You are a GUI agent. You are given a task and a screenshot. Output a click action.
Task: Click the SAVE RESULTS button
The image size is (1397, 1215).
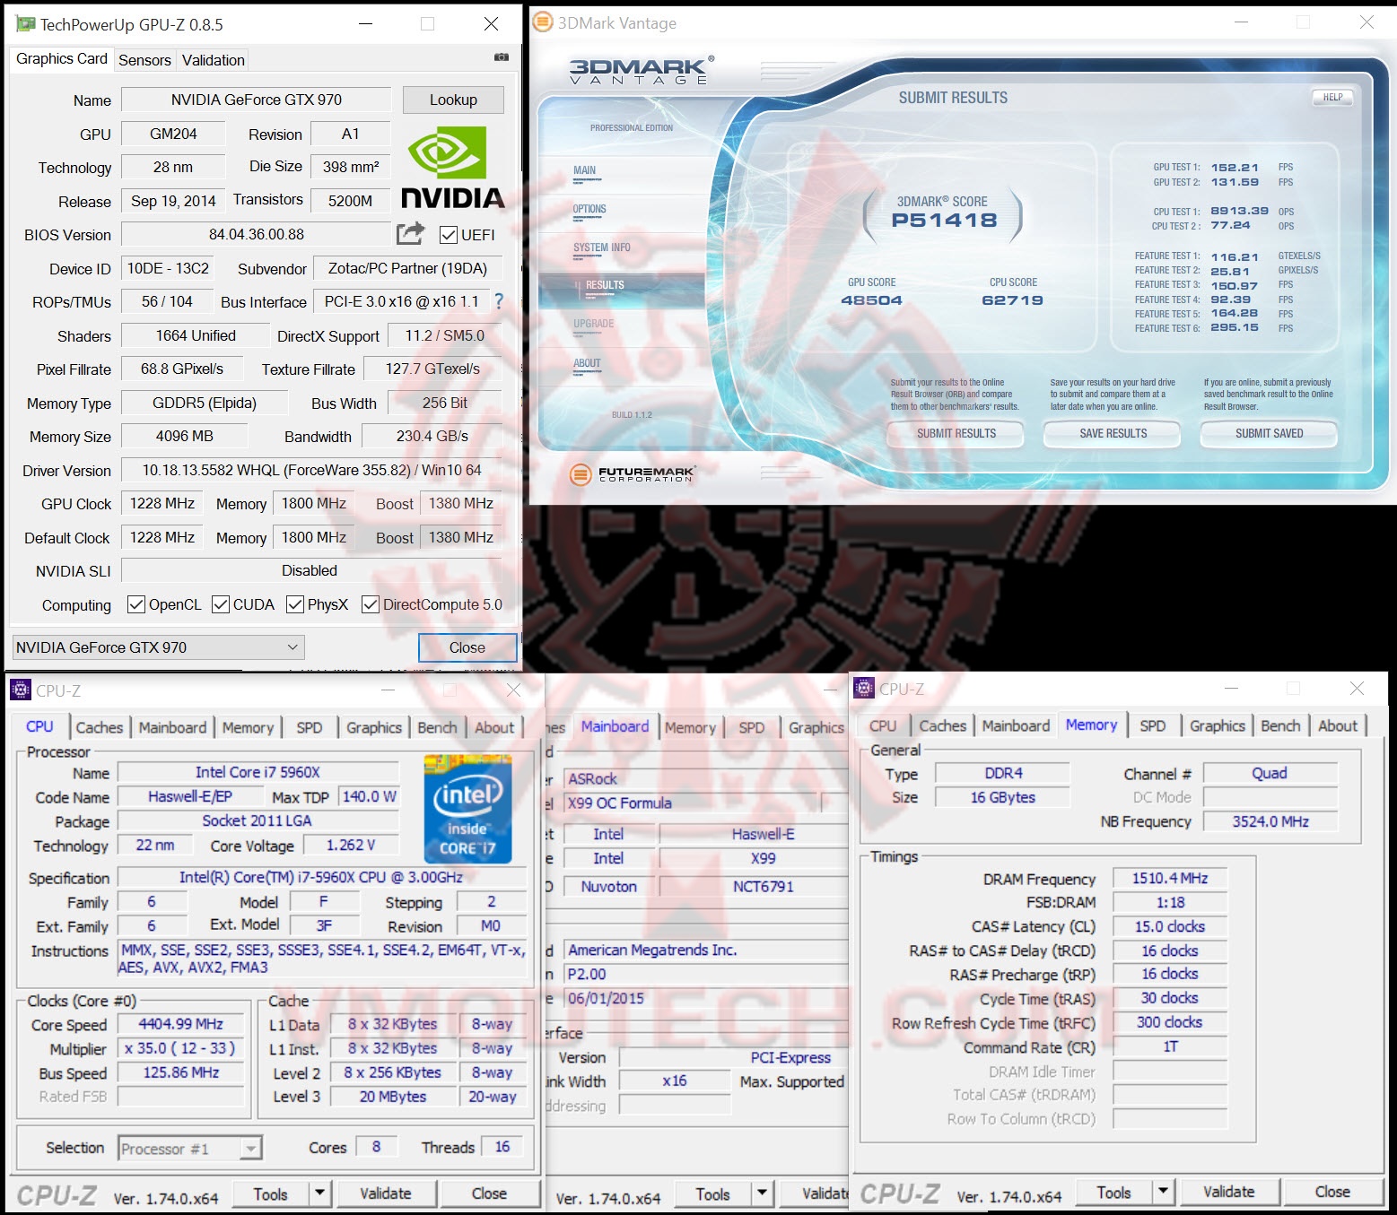1113,433
